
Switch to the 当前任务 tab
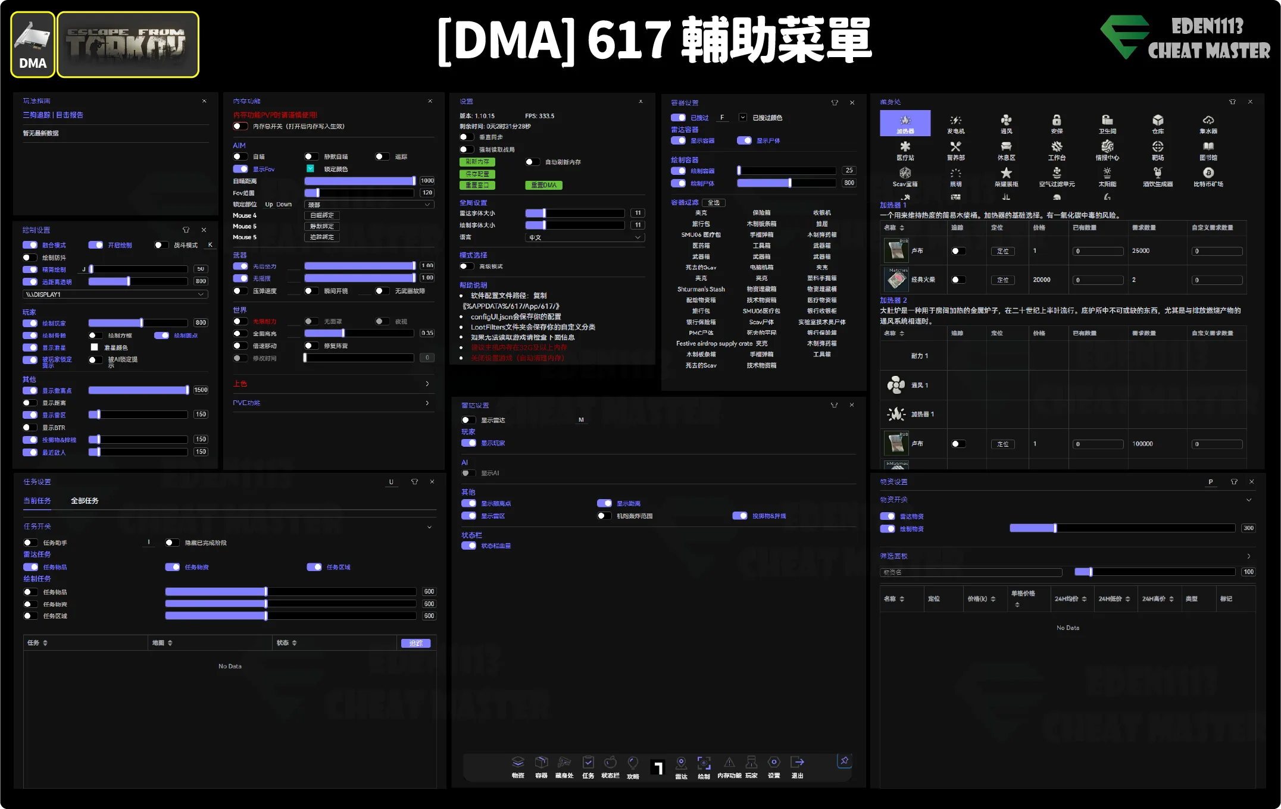[37, 501]
